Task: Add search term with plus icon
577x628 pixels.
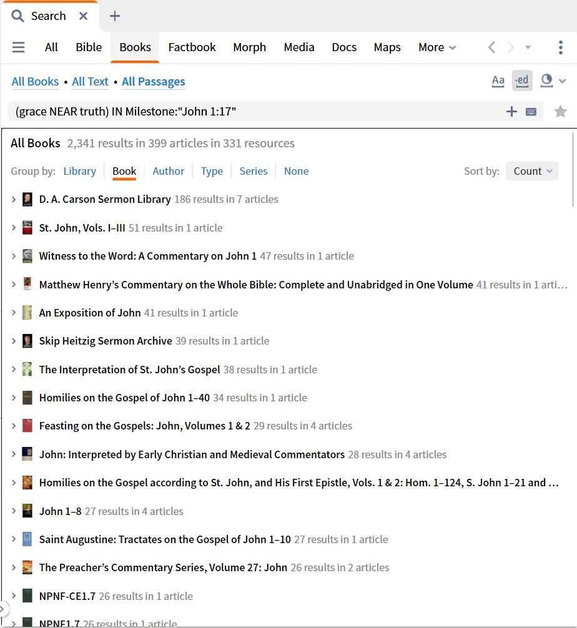Action: 511,111
